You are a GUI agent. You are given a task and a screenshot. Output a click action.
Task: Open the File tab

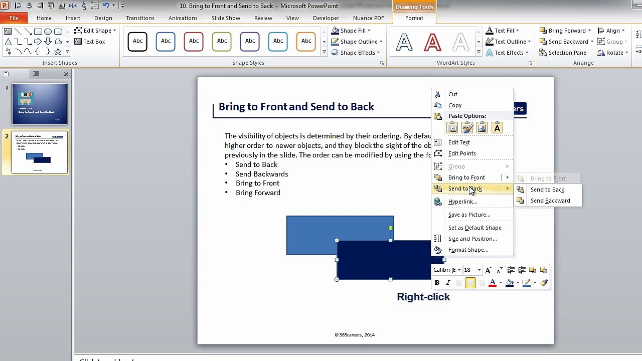tap(14, 18)
